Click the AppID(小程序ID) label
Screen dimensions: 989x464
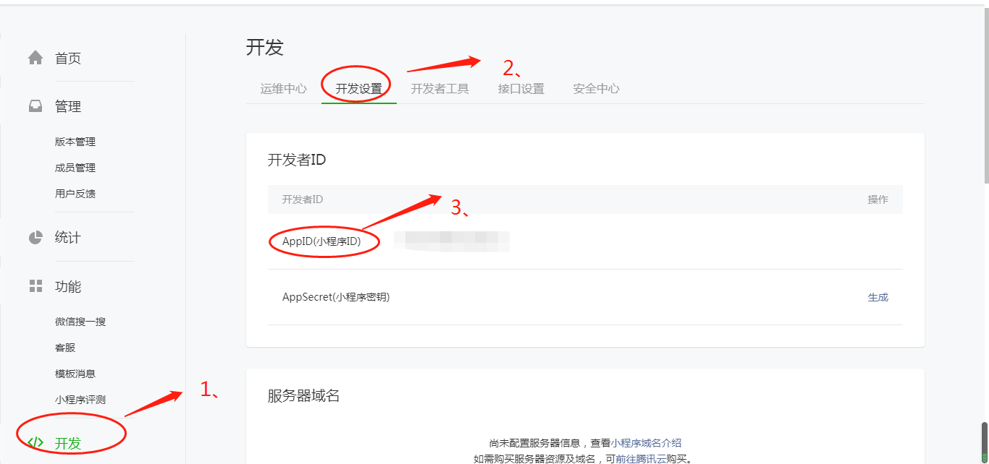[321, 241]
